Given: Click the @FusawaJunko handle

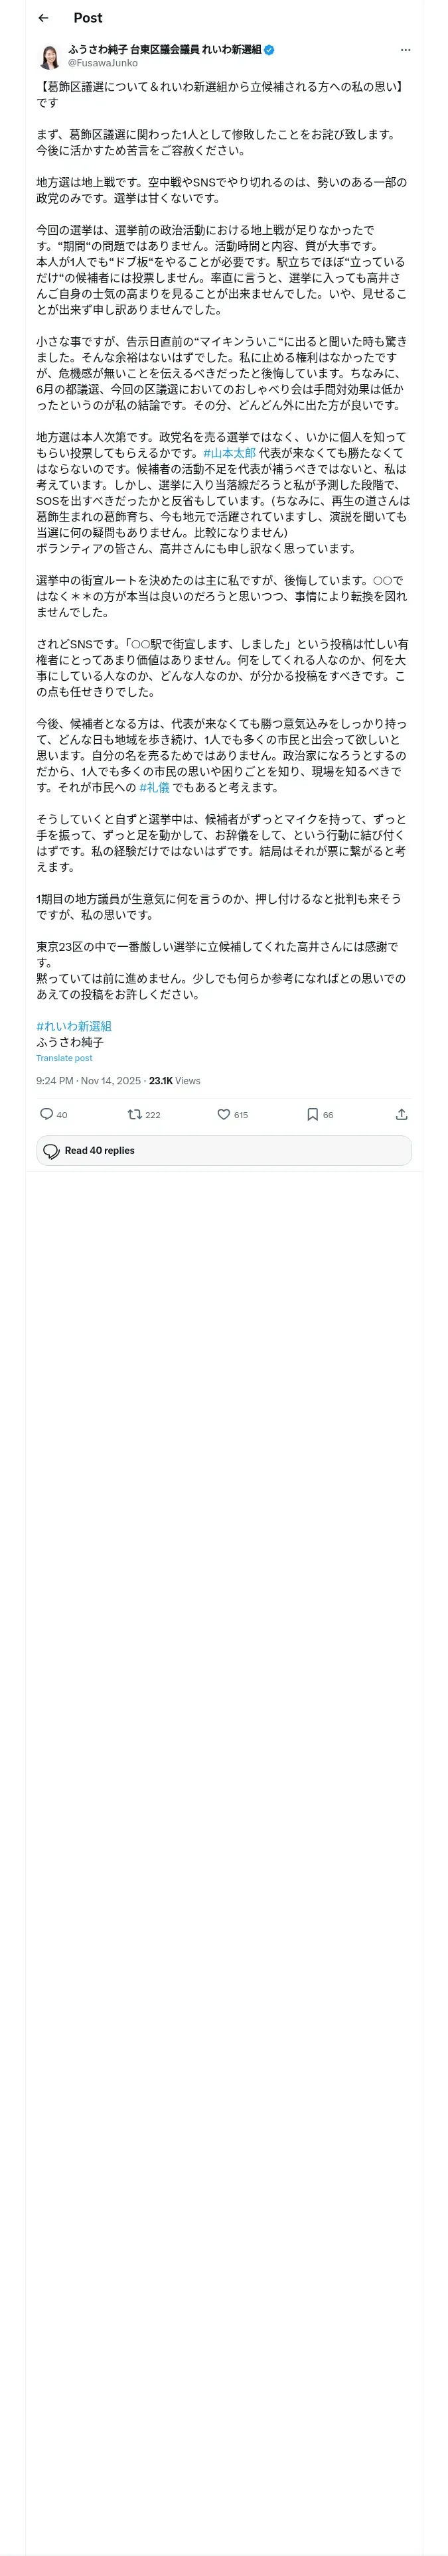Looking at the screenshot, I should 104,62.
